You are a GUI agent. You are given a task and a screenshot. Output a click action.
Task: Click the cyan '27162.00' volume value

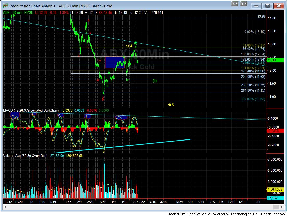point(57,156)
